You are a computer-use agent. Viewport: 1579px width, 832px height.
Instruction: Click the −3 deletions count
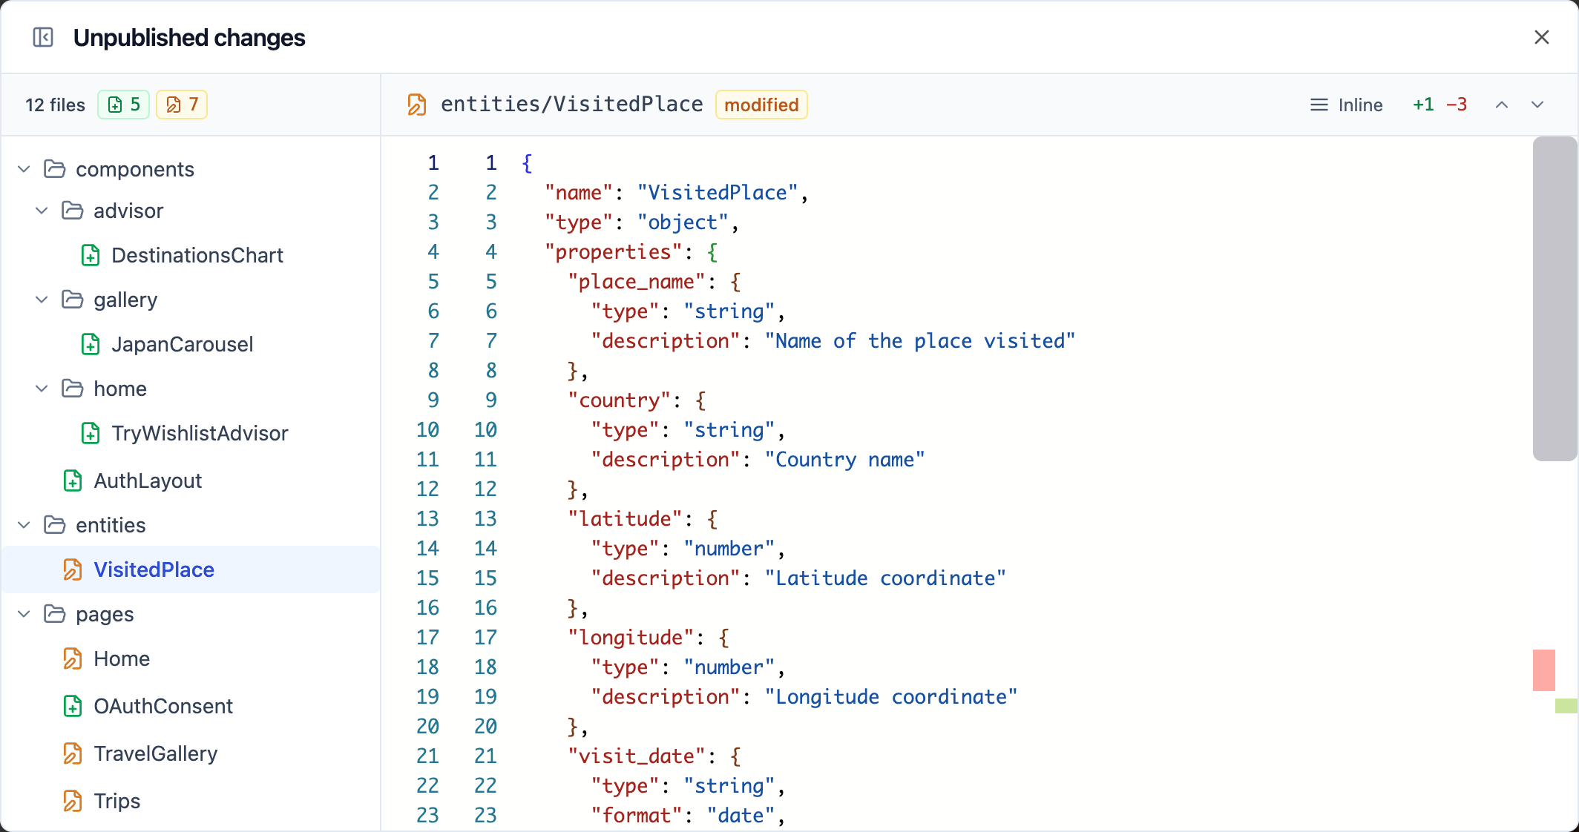(x=1457, y=105)
